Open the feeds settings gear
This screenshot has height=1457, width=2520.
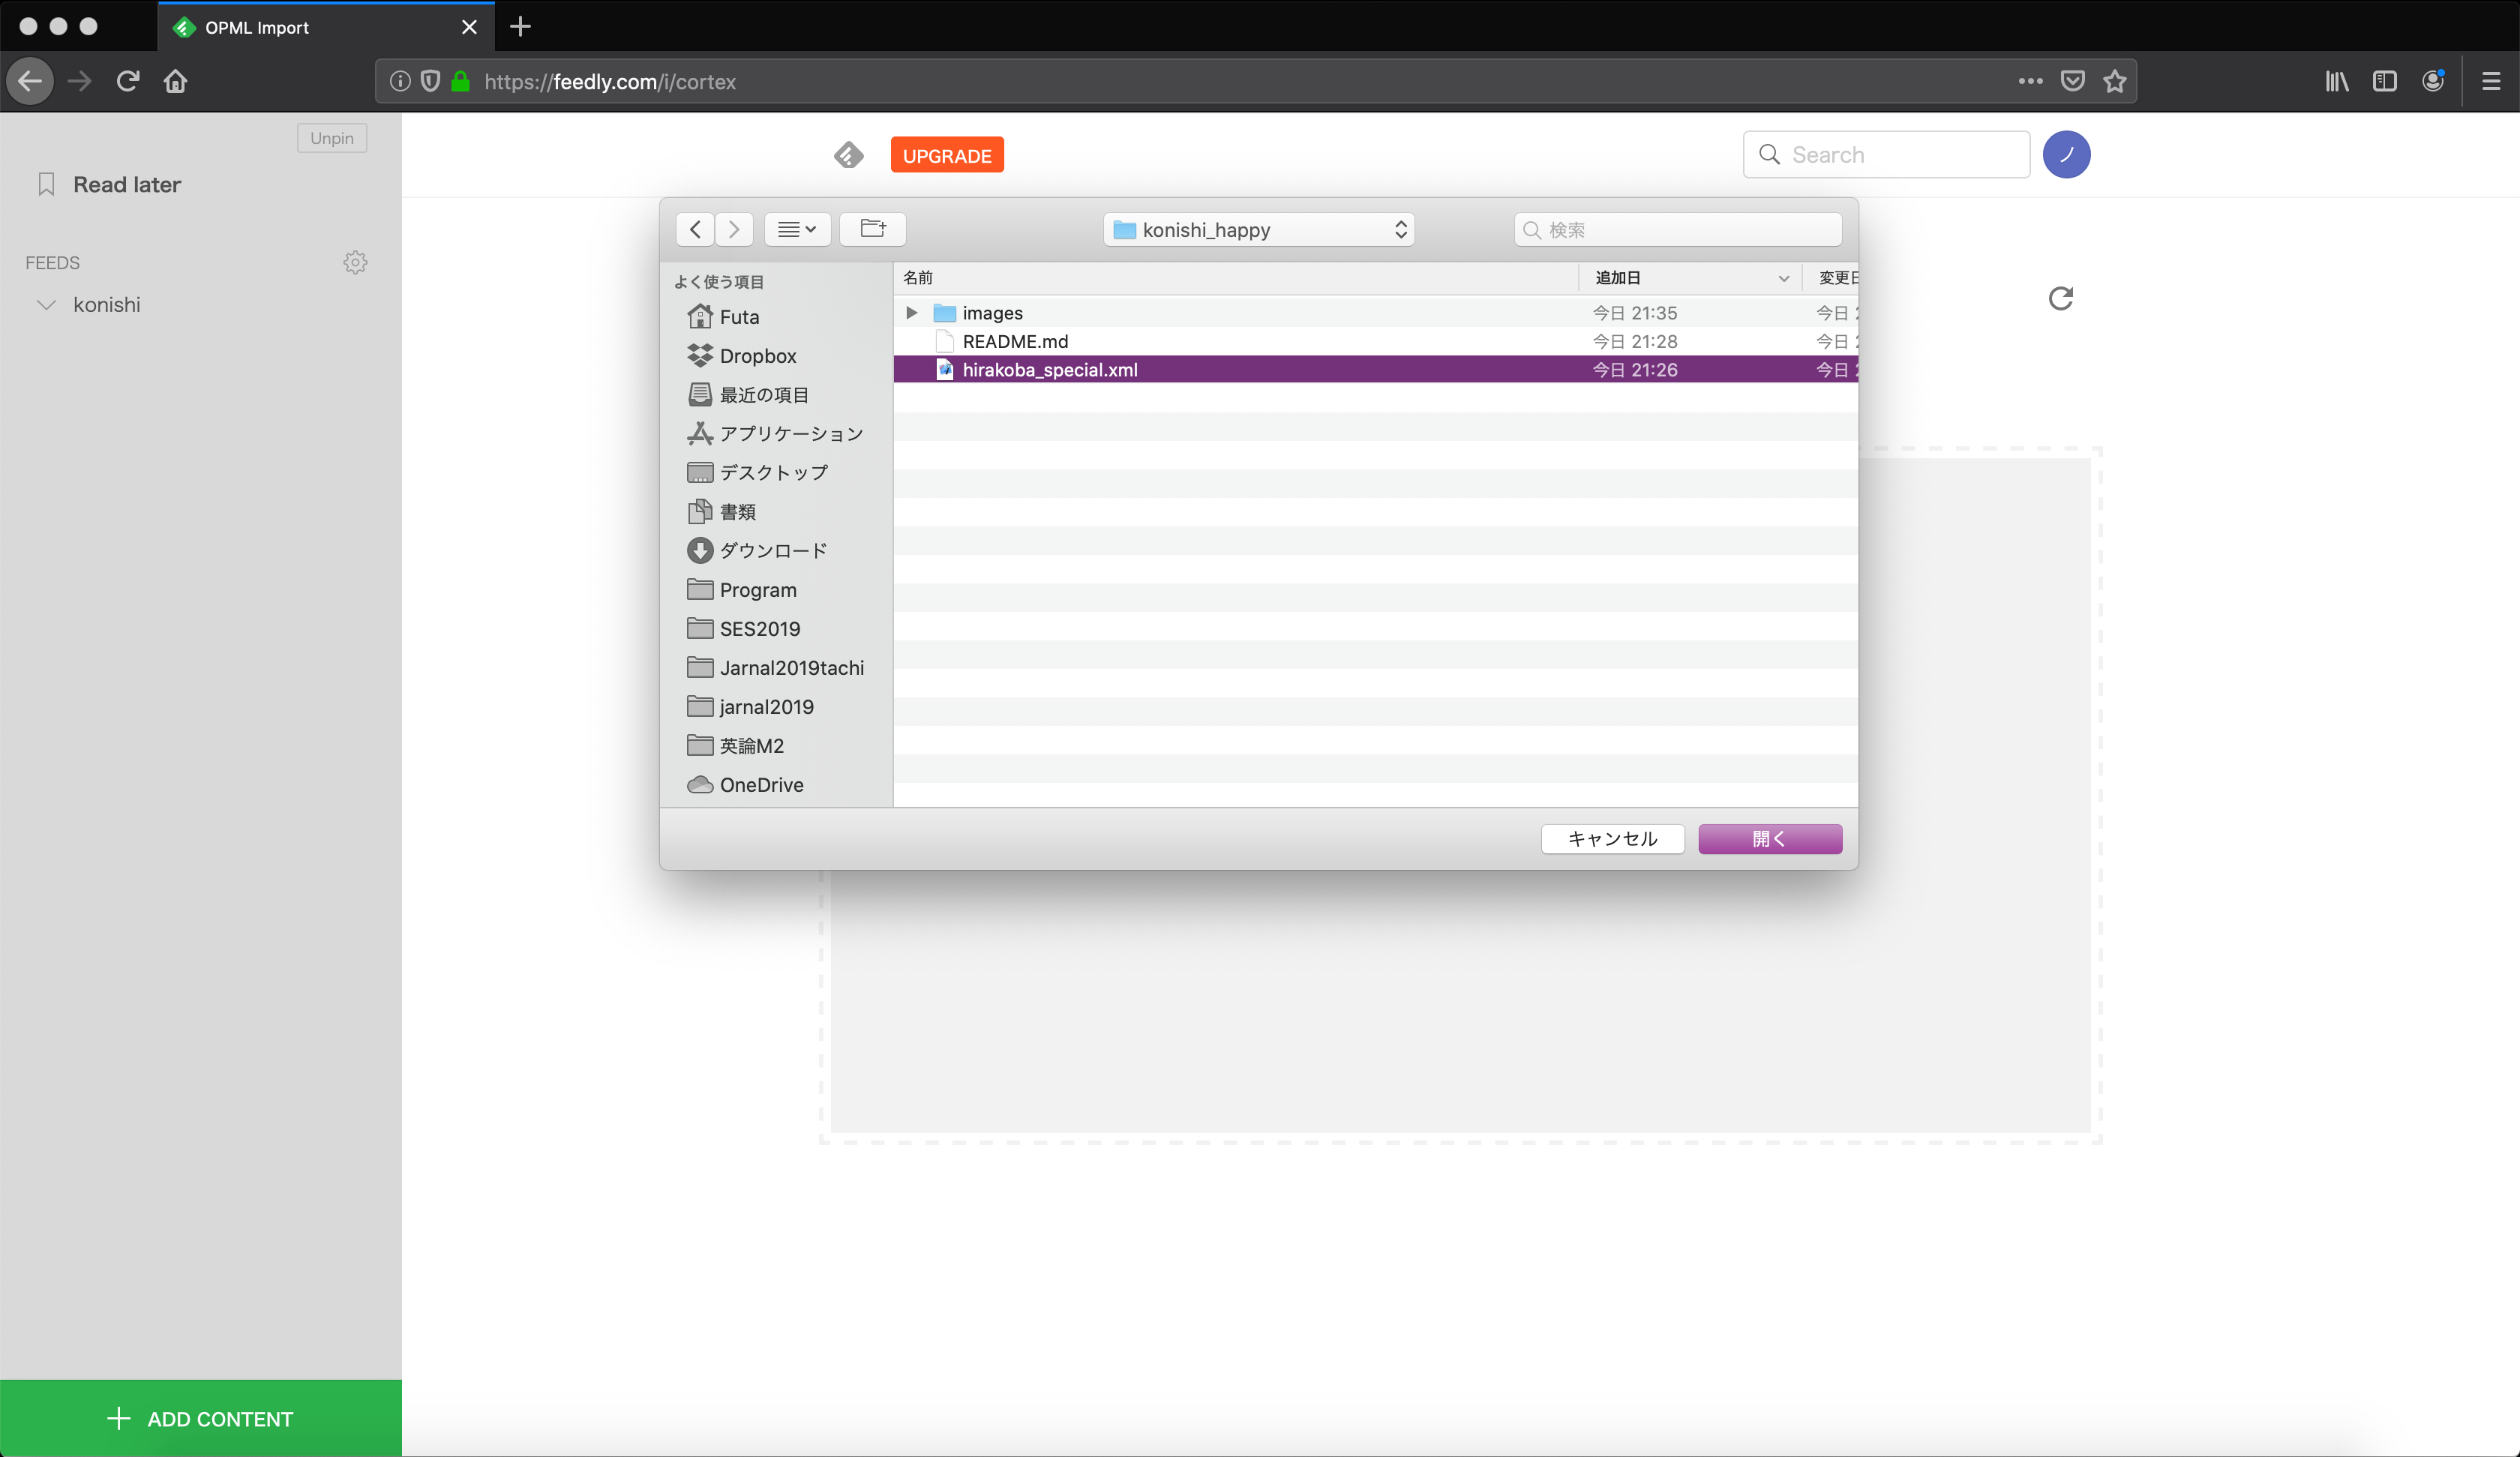pos(355,262)
